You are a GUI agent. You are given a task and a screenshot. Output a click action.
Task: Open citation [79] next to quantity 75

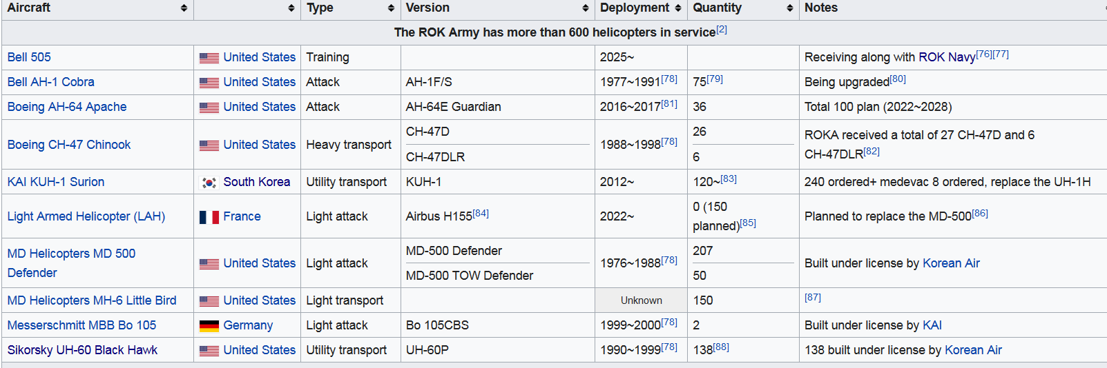coord(715,79)
